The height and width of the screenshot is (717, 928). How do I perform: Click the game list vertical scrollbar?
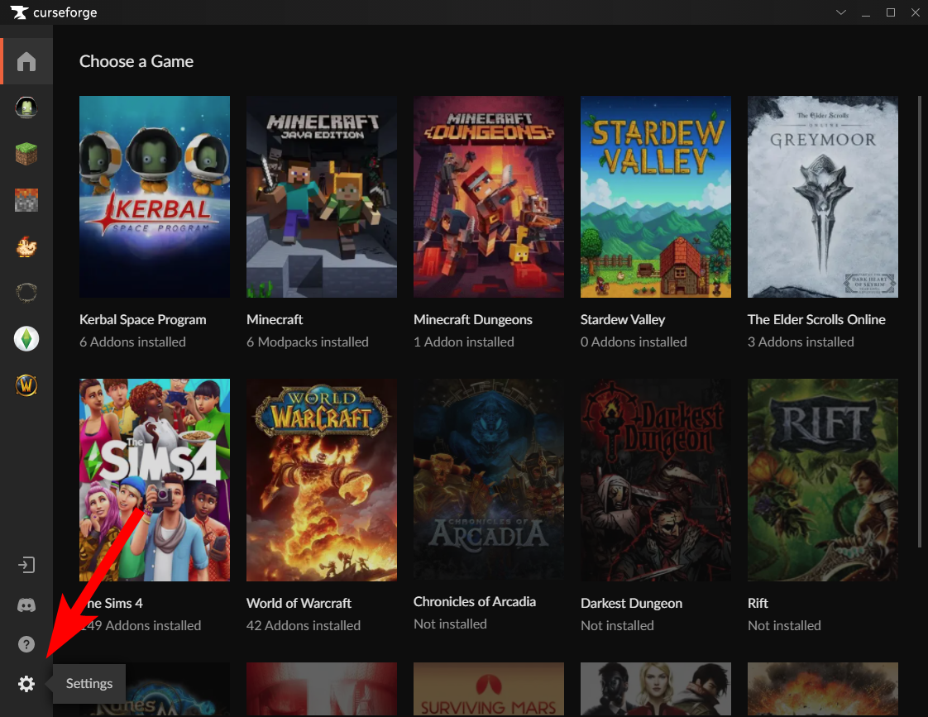(x=919, y=323)
